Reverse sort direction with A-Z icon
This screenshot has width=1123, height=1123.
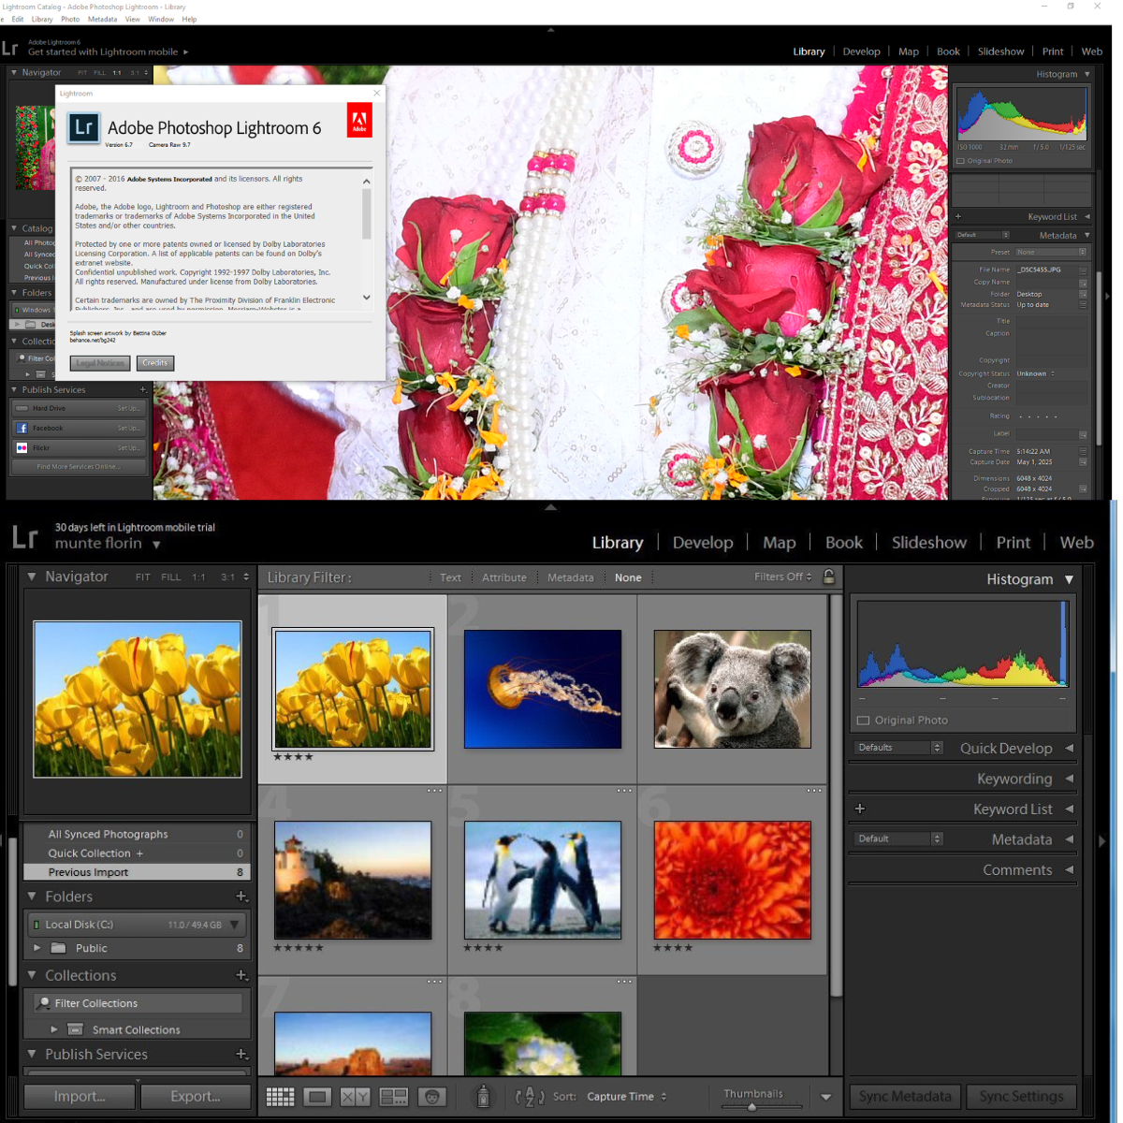[530, 1097]
